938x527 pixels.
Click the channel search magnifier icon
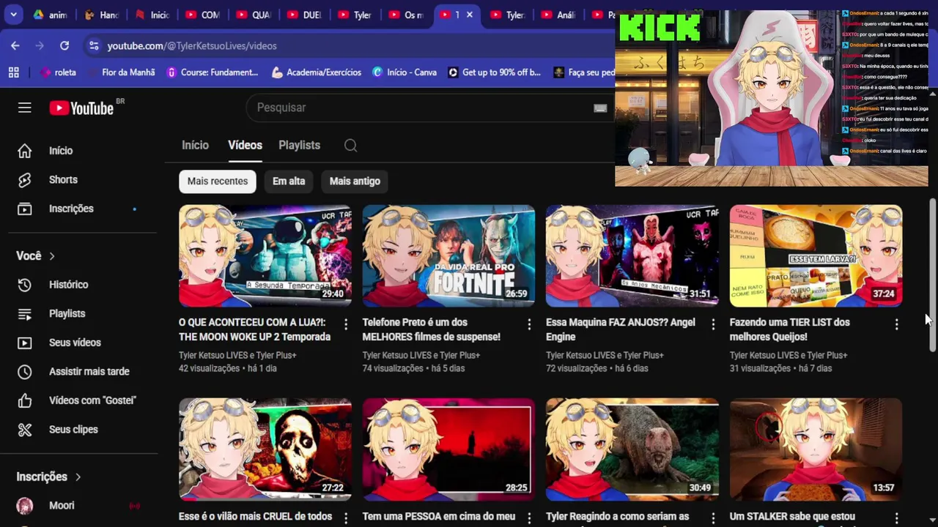point(350,145)
